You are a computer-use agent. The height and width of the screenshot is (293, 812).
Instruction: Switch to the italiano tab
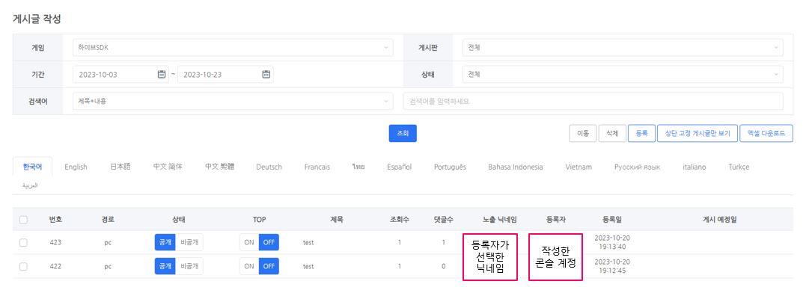[x=694, y=167]
